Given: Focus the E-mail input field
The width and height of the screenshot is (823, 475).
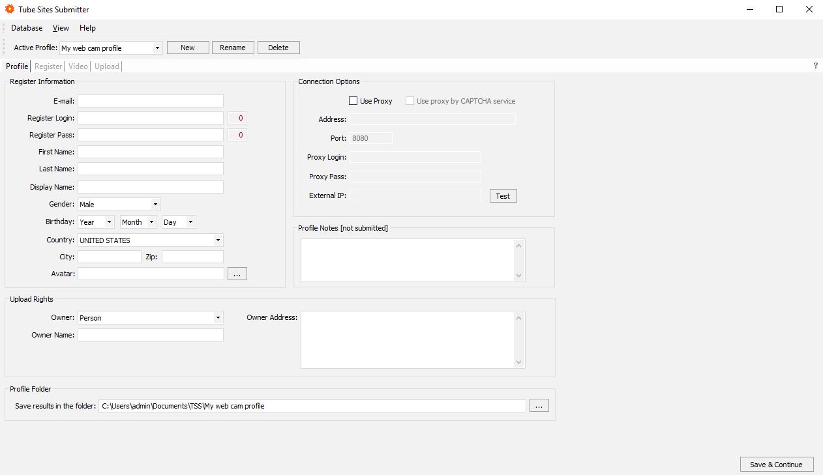Looking at the screenshot, I should 151,101.
